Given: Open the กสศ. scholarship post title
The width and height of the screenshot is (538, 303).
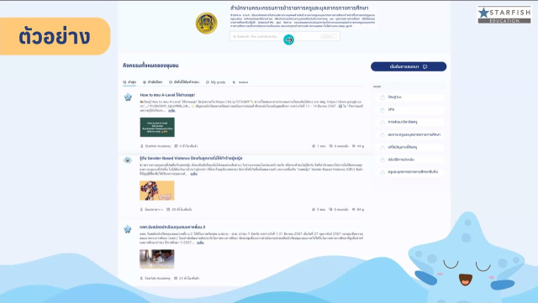Looking at the screenshot, I should click(x=172, y=227).
